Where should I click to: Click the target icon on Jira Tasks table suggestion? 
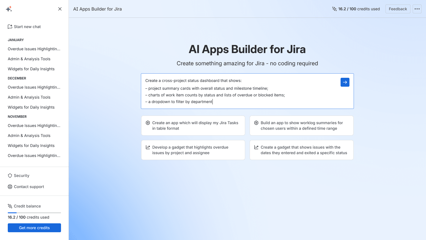click(147, 123)
